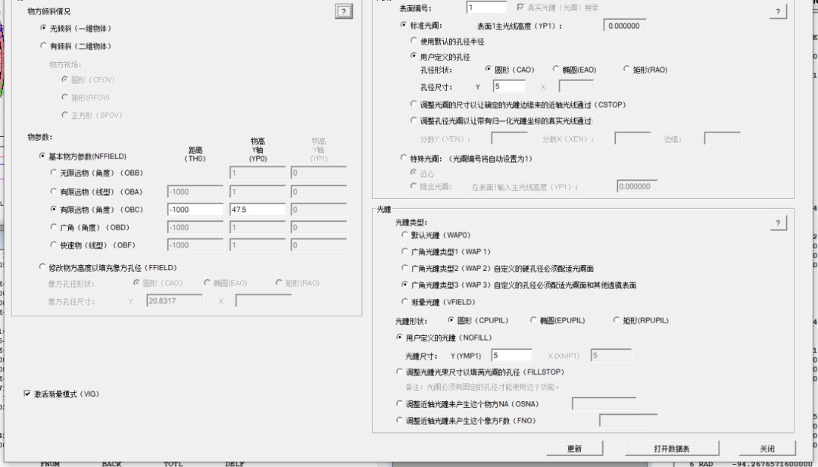Edit OBC object height field 47.5
Screen dimensions: 818x467
click(x=258, y=210)
